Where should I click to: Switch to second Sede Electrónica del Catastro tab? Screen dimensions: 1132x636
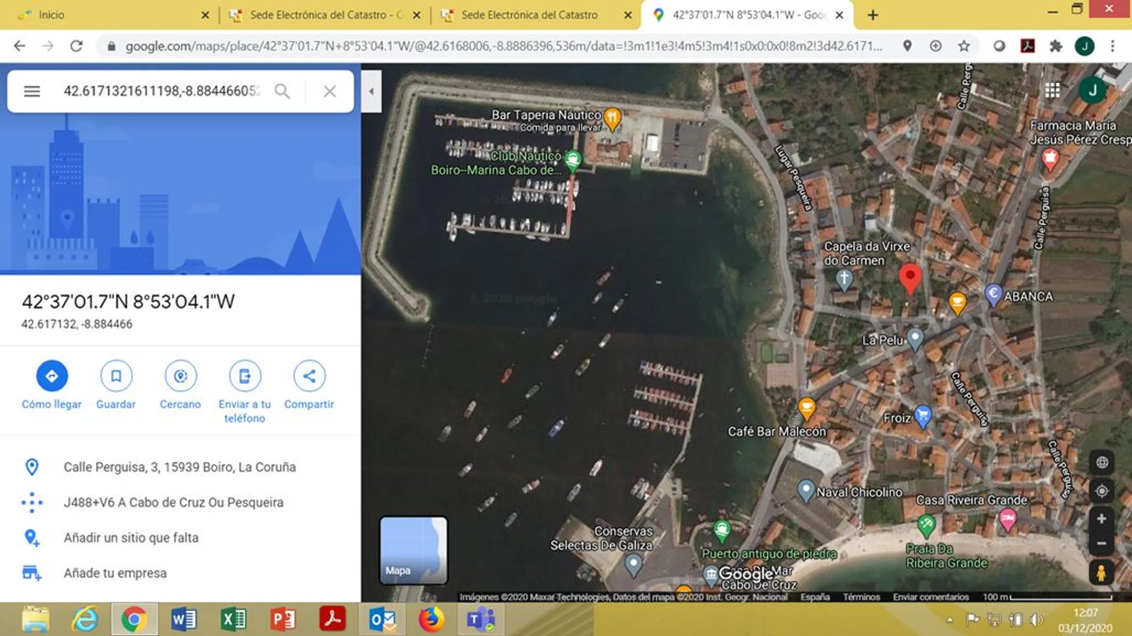(529, 15)
